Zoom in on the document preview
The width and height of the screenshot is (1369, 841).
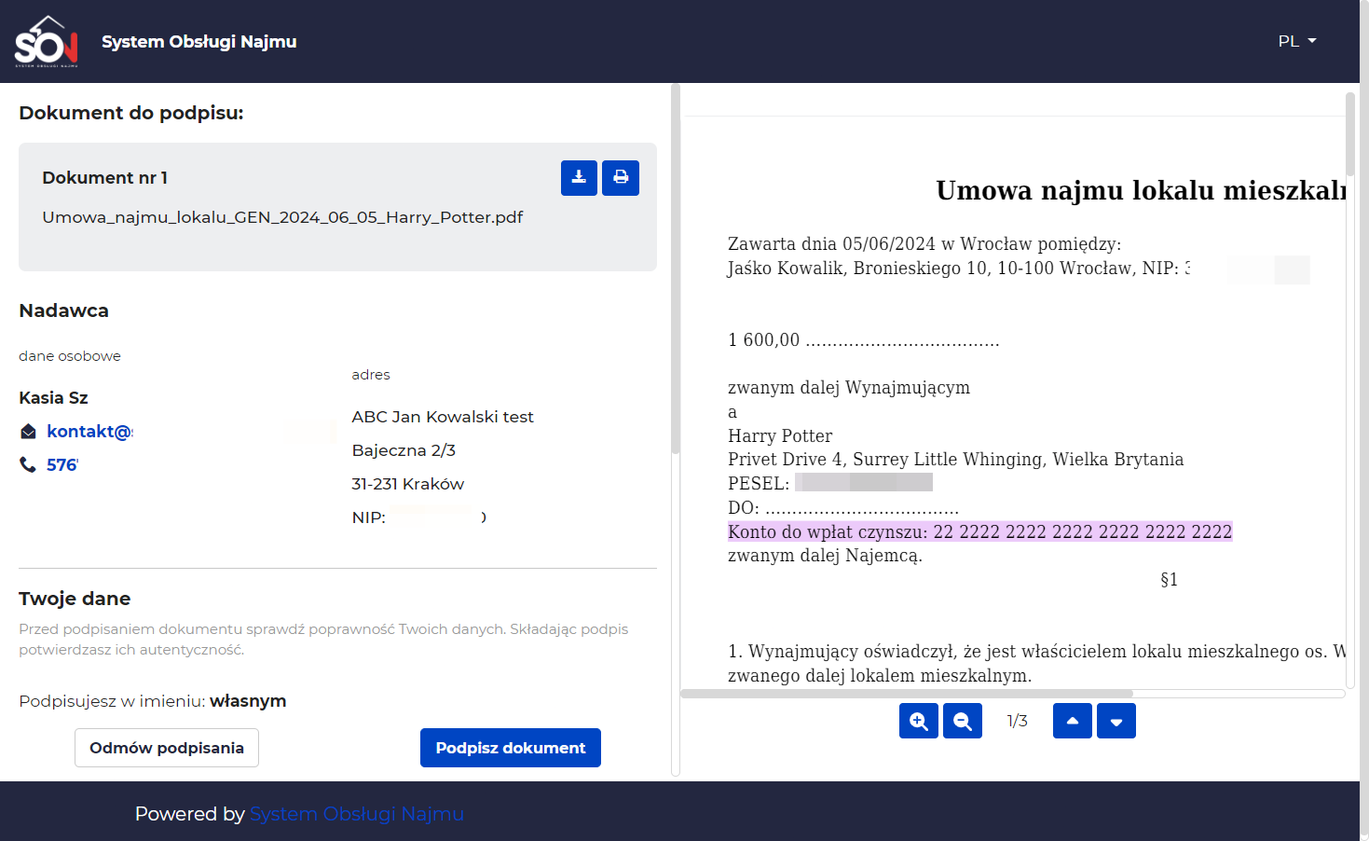click(919, 721)
